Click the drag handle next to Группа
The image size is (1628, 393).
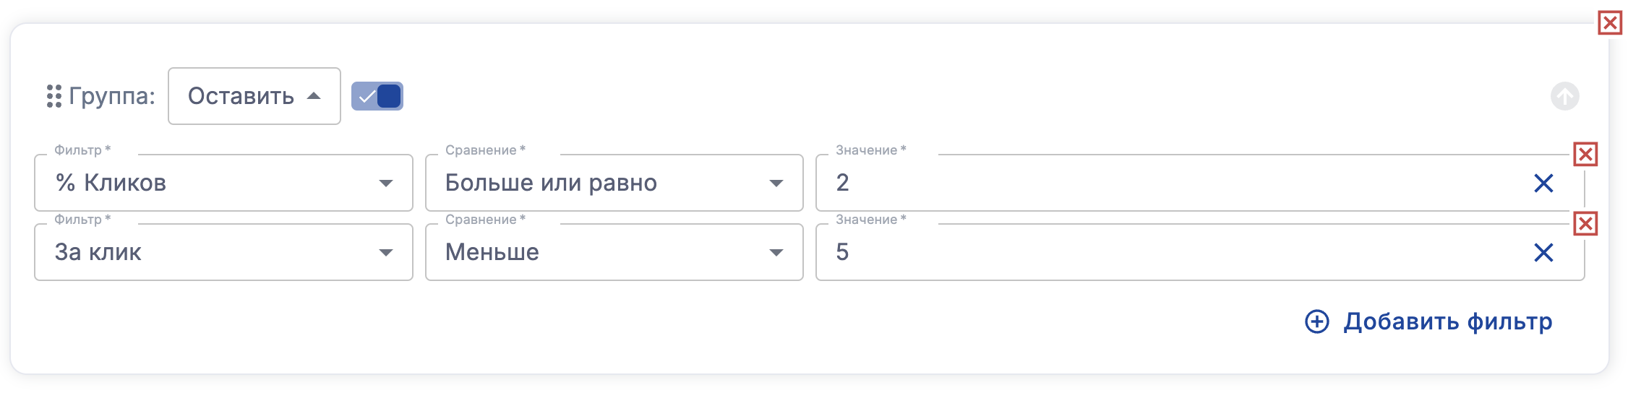pyautogui.click(x=54, y=96)
